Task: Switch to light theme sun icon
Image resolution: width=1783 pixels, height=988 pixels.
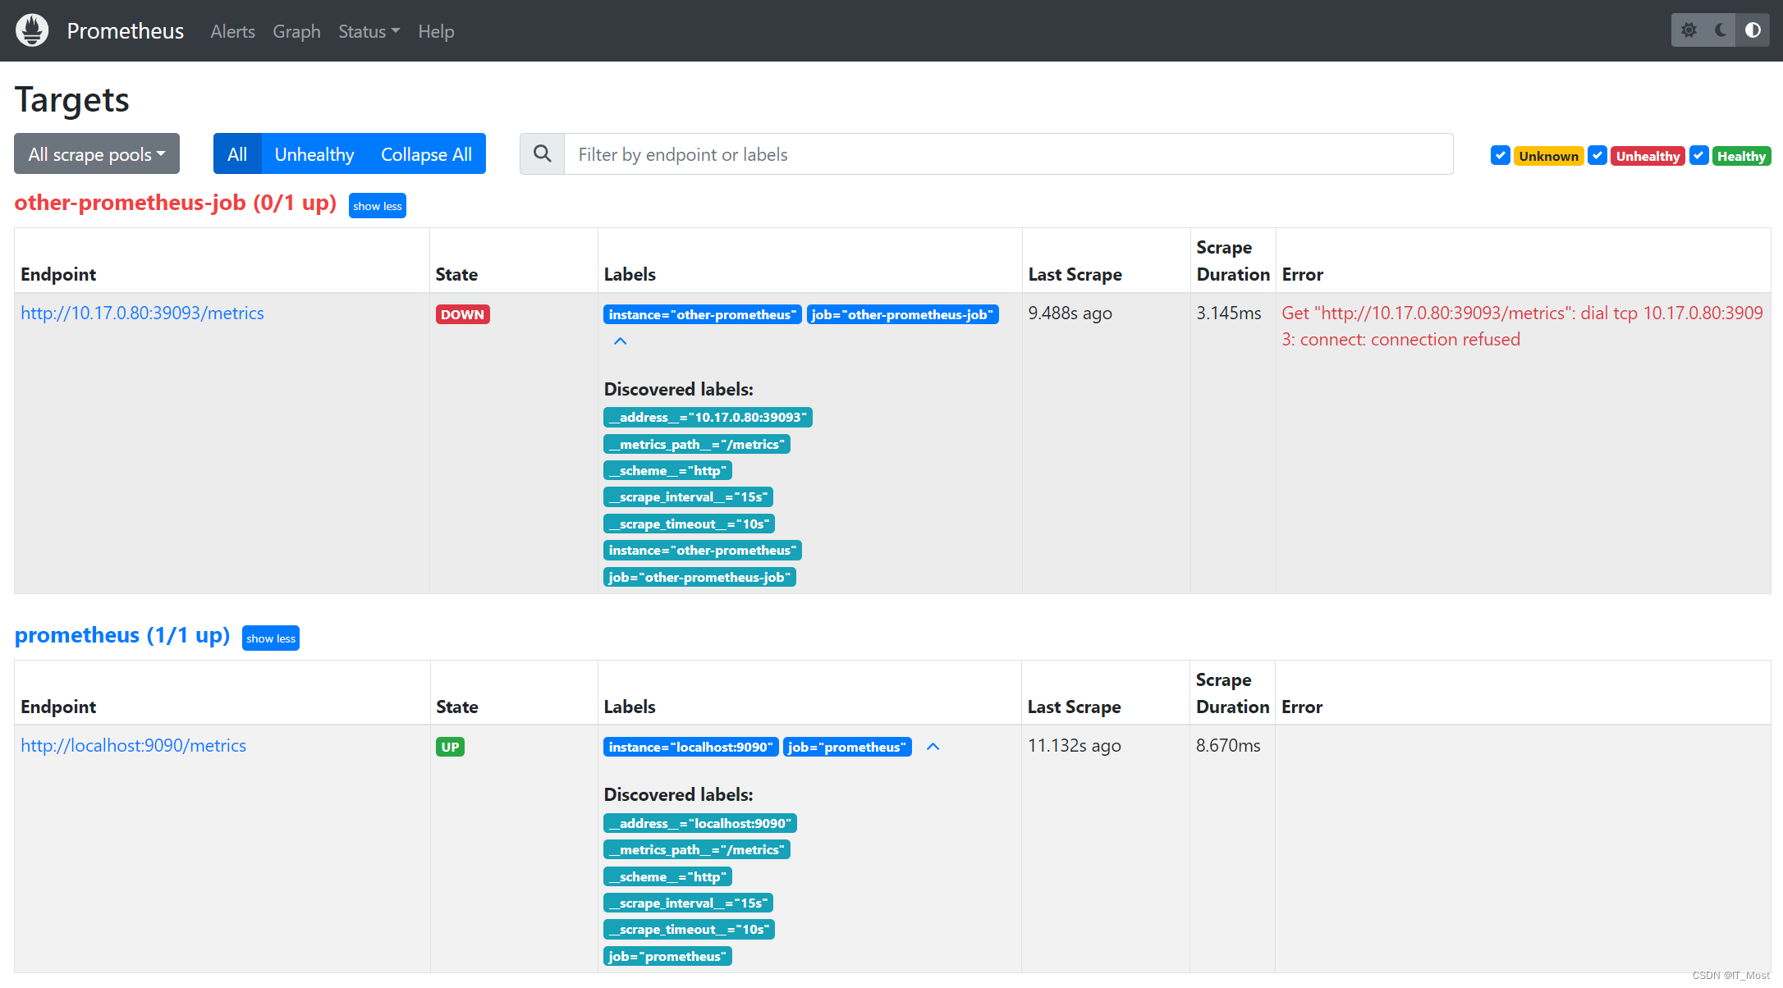Action: tap(1689, 30)
